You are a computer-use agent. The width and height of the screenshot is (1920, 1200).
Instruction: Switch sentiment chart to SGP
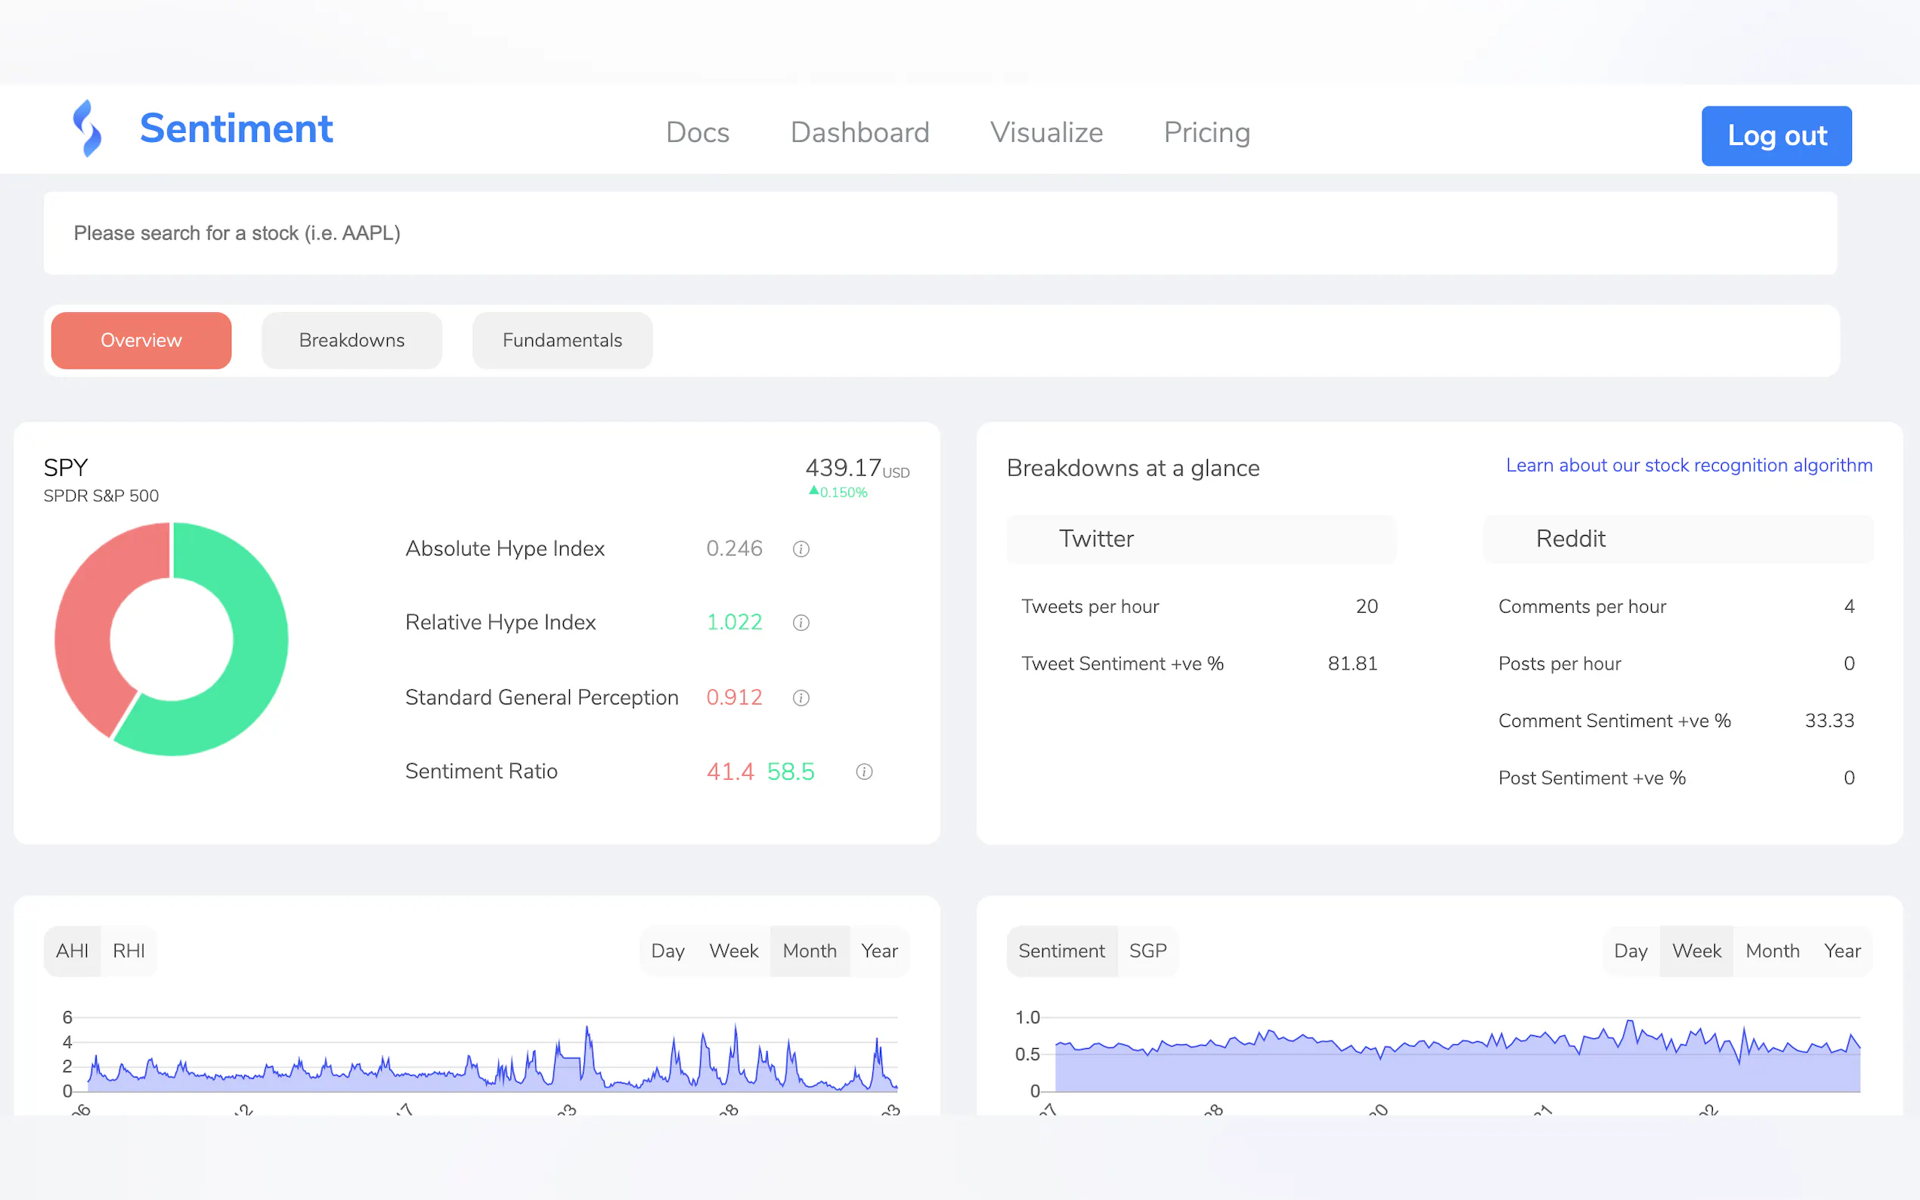coord(1147,951)
